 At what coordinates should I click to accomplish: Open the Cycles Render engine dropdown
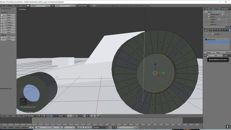point(84,6)
